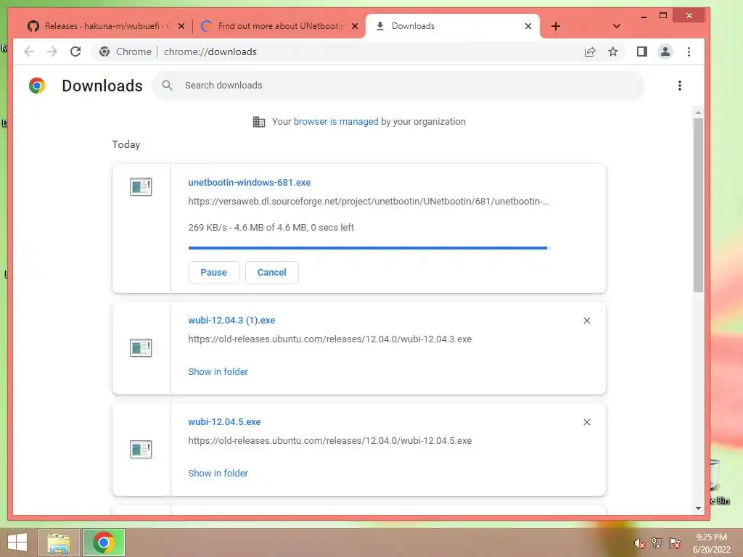Close the UNetbootin tab
The height and width of the screenshot is (557, 743).
click(354, 27)
